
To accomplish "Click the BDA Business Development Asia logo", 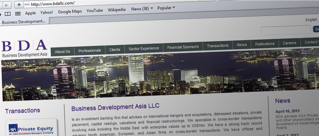I will click(x=24, y=48).
